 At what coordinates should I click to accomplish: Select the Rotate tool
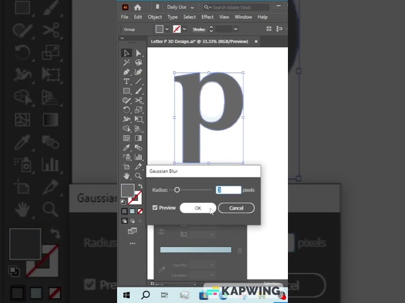pos(127,110)
